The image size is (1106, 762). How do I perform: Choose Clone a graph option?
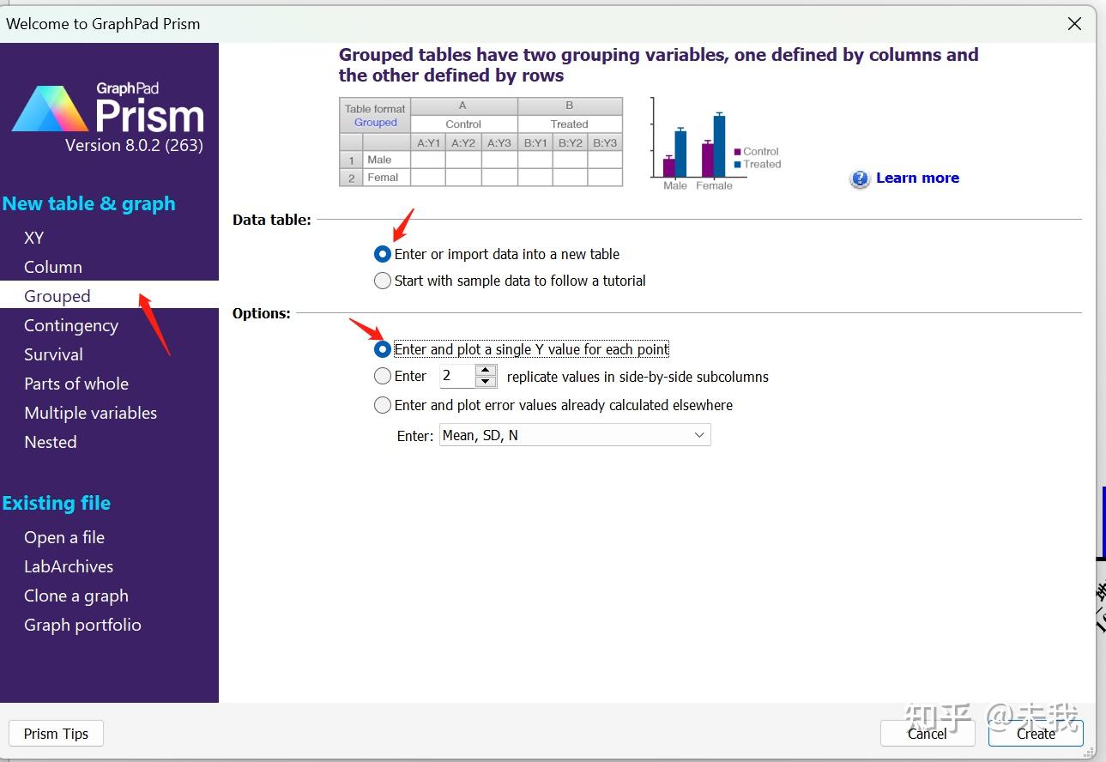point(76,596)
